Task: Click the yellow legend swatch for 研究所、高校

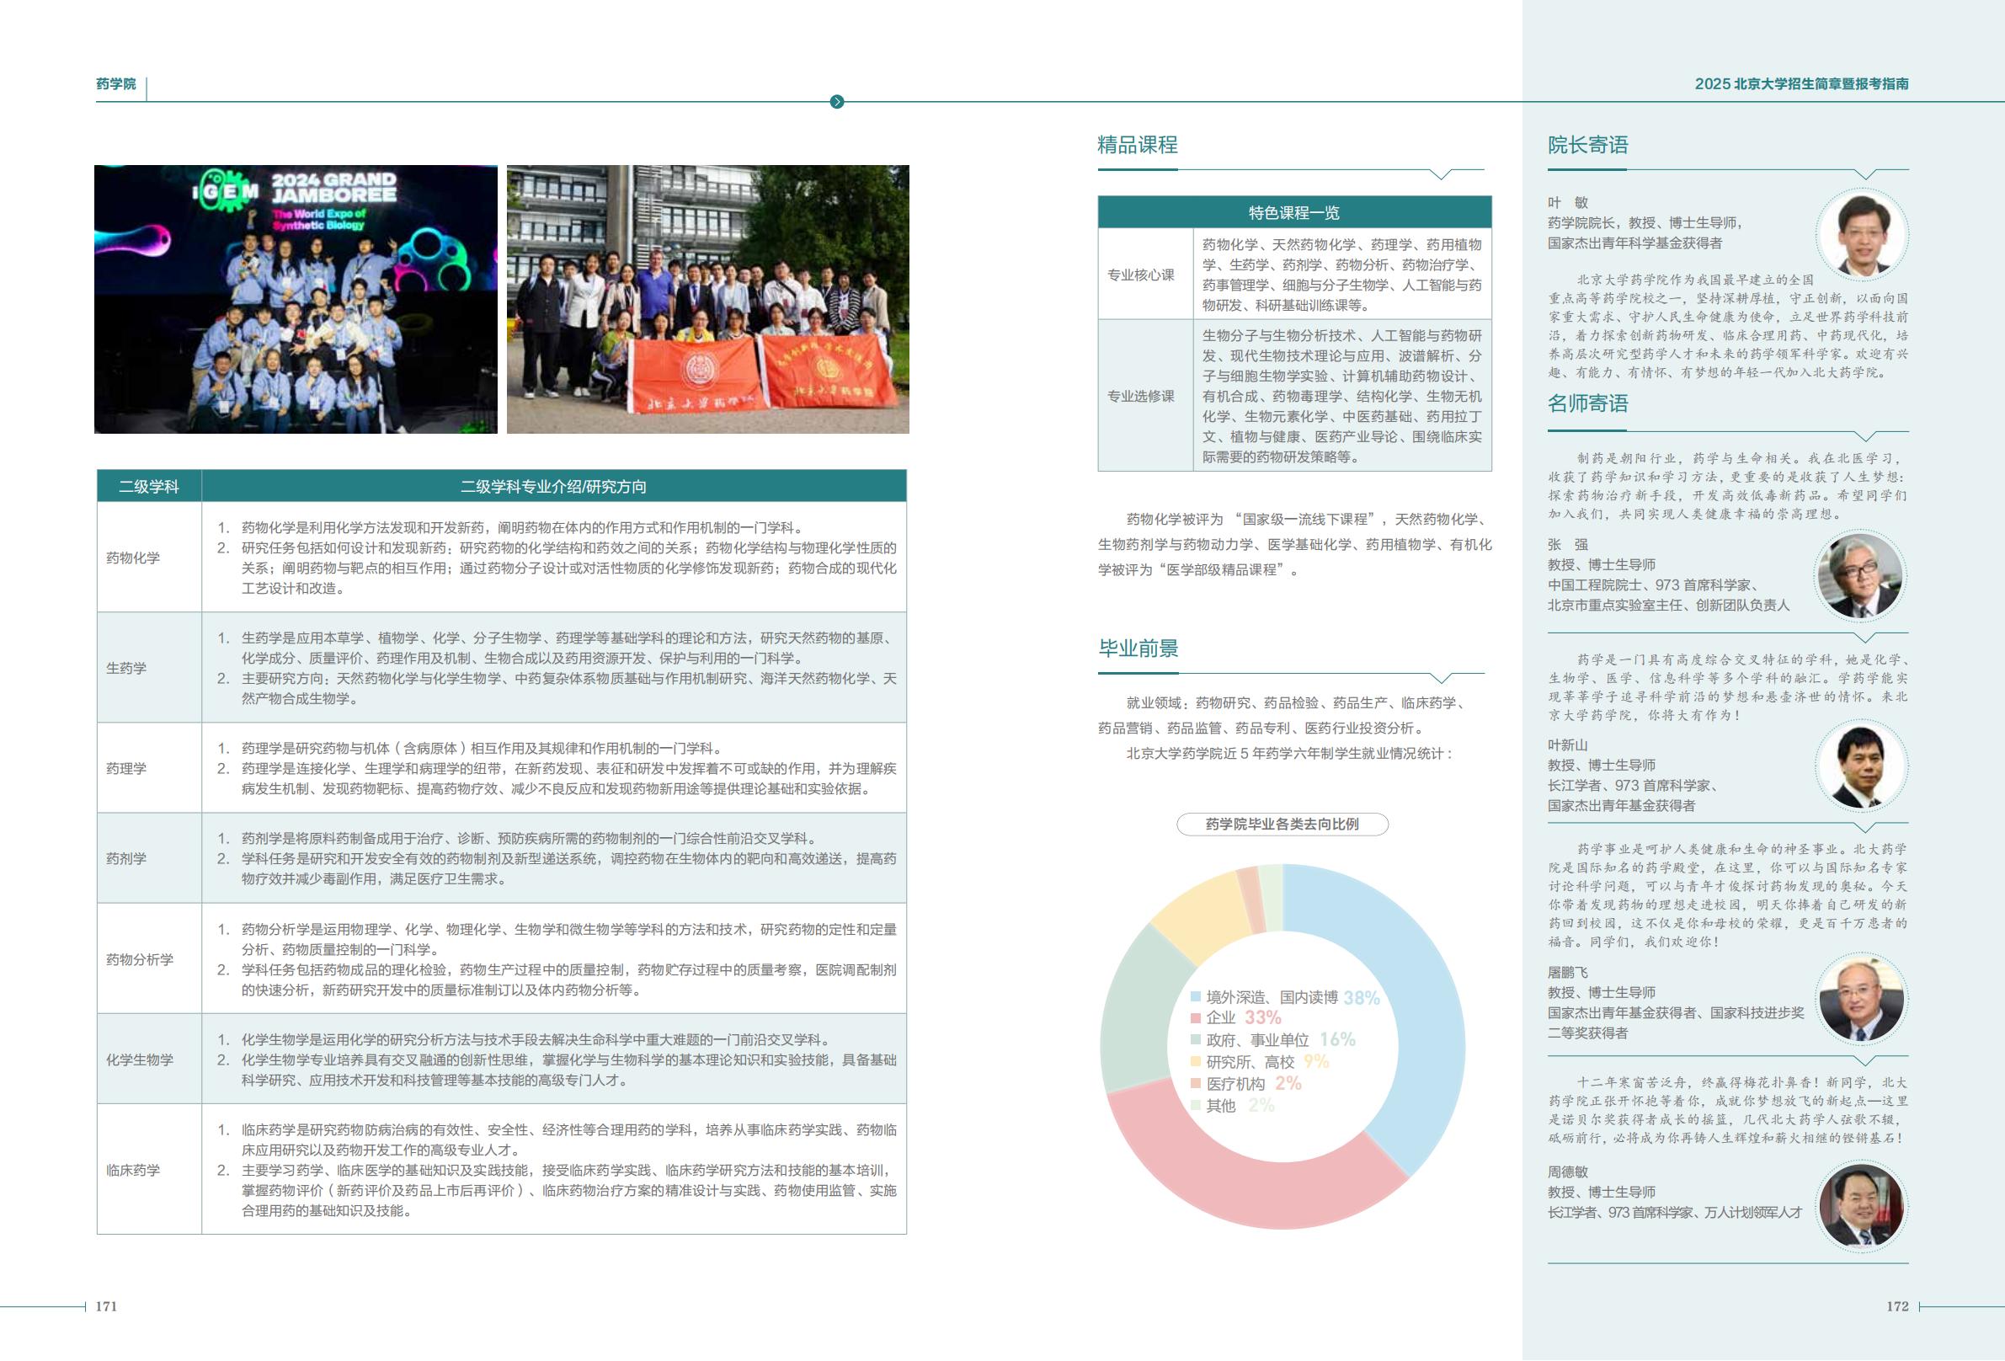Action: [1196, 1061]
